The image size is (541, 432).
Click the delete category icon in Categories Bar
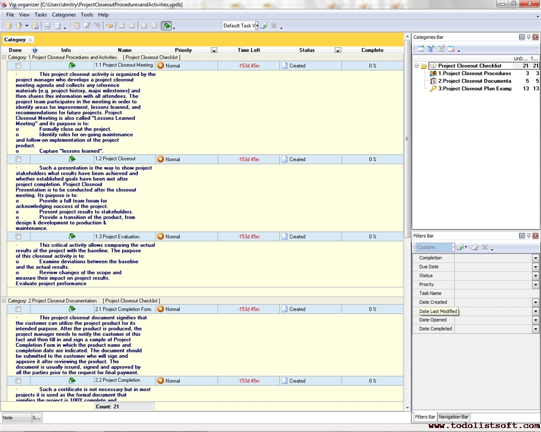click(x=452, y=48)
